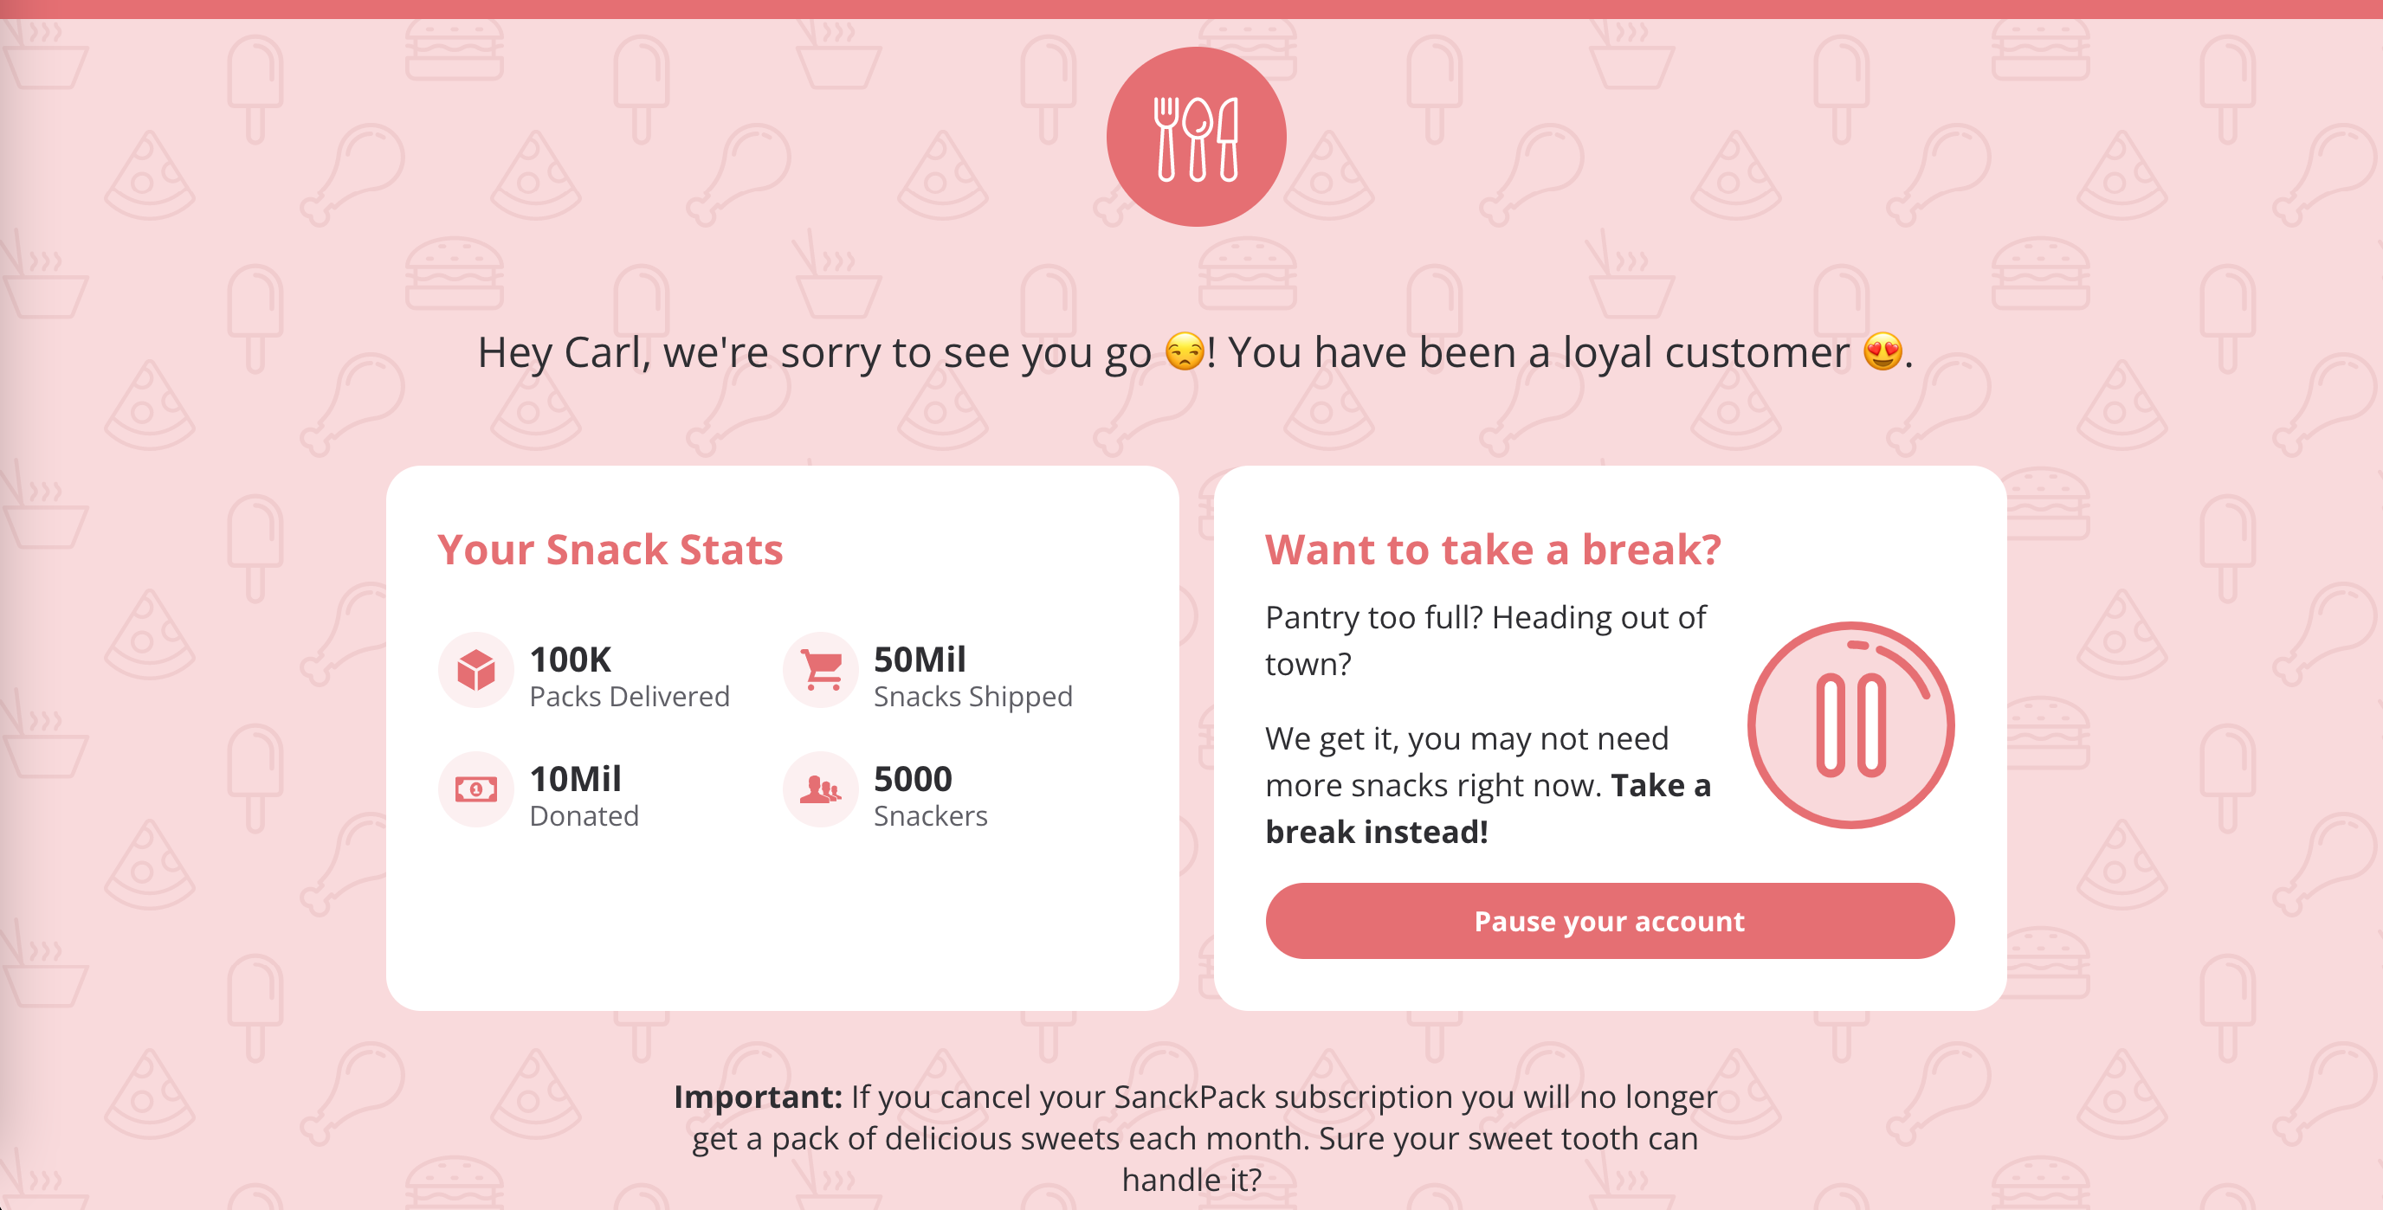Click the bold Important label
The width and height of the screenshot is (2383, 1210).
758,1097
